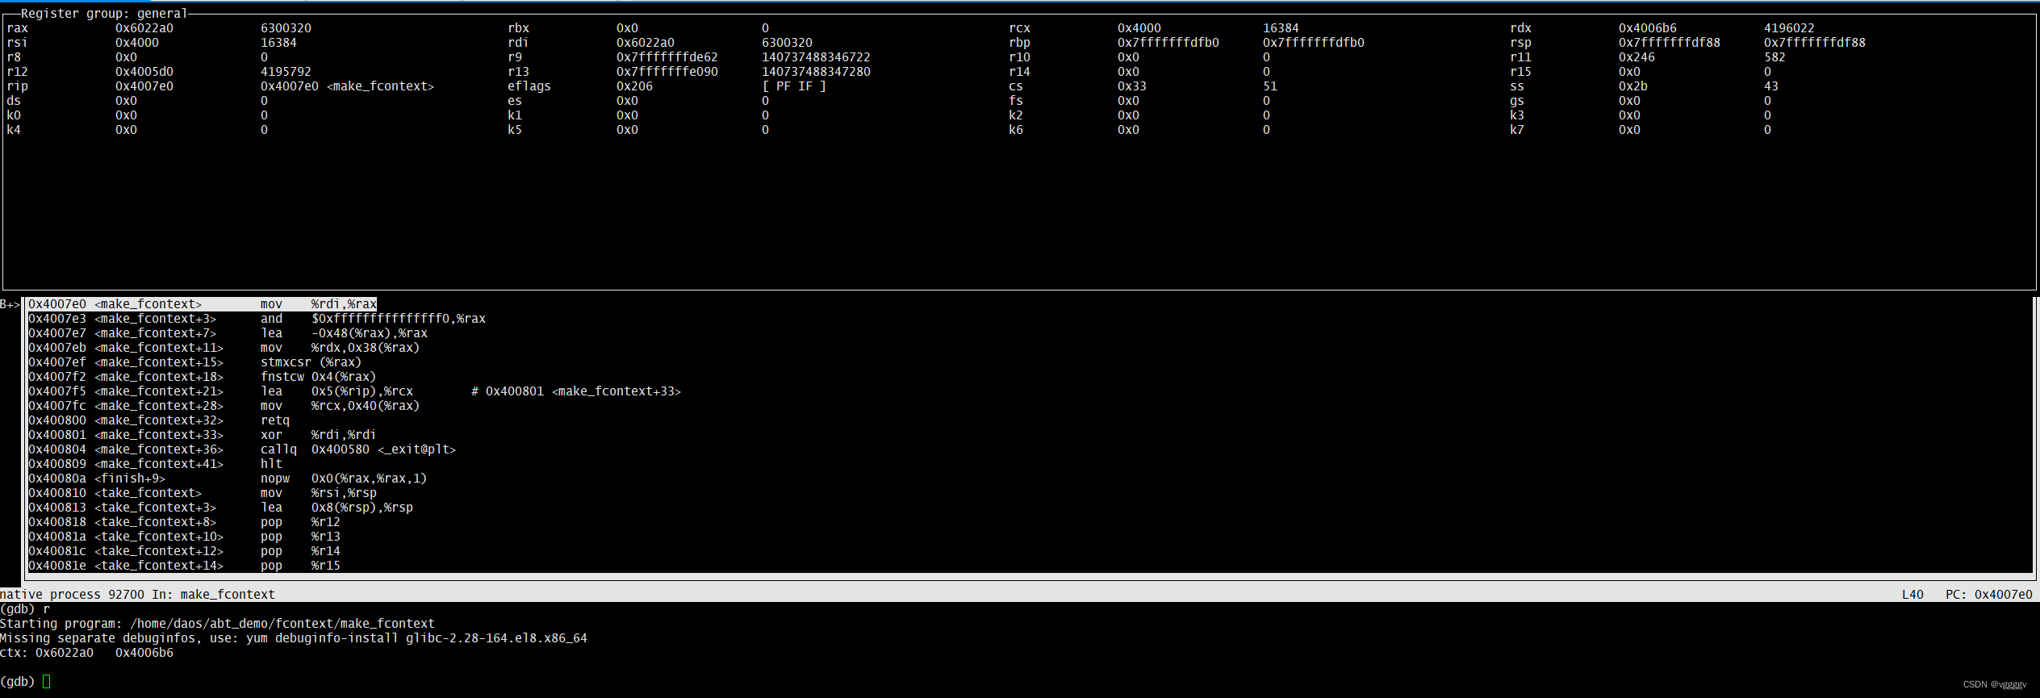2040x698 pixels.
Task: Click the eflags value [ PF IF ]
Action: (x=794, y=86)
